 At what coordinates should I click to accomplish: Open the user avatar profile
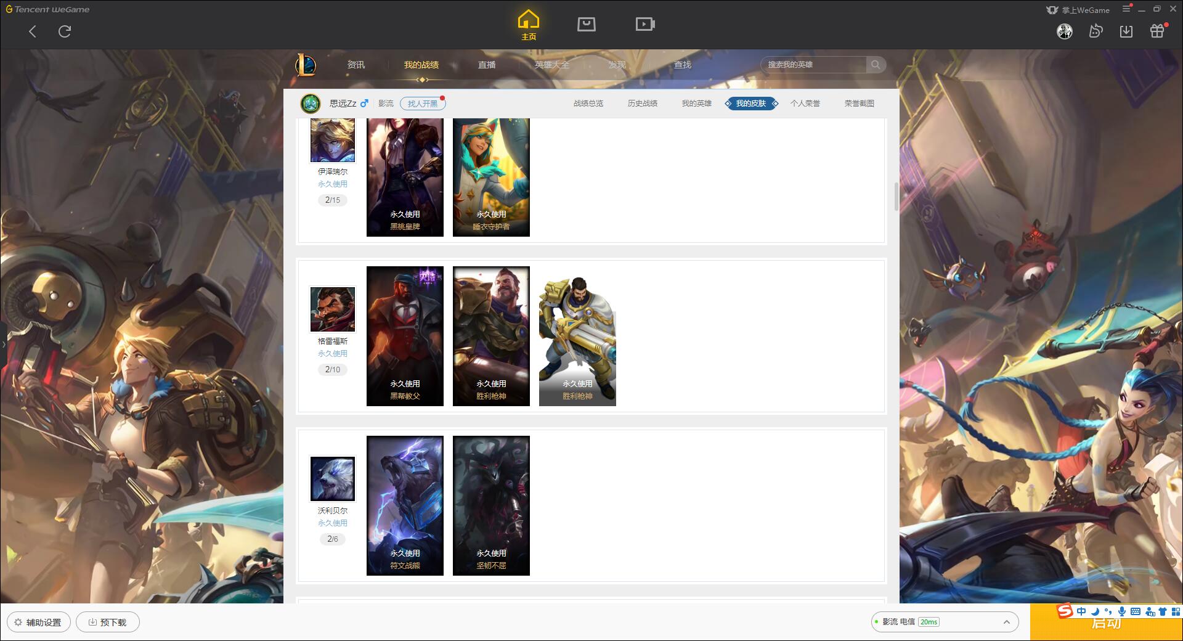click(x=1065, y=31)
